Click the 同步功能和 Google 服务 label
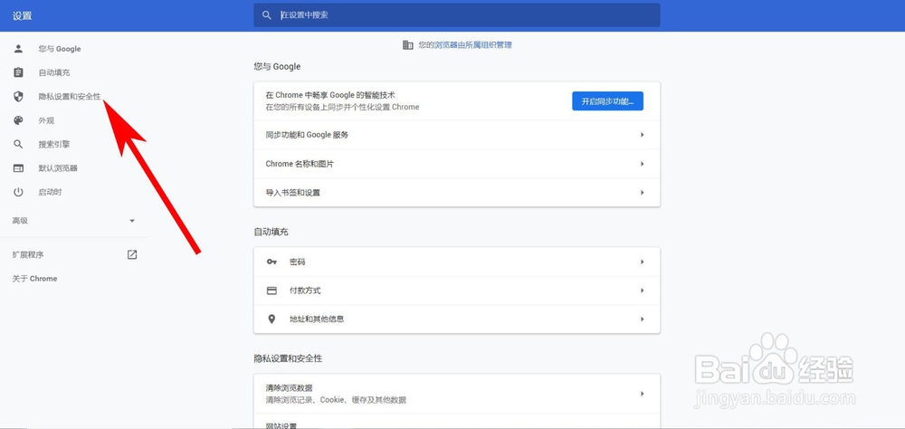The image size is (905, 429). pos(307,135)
